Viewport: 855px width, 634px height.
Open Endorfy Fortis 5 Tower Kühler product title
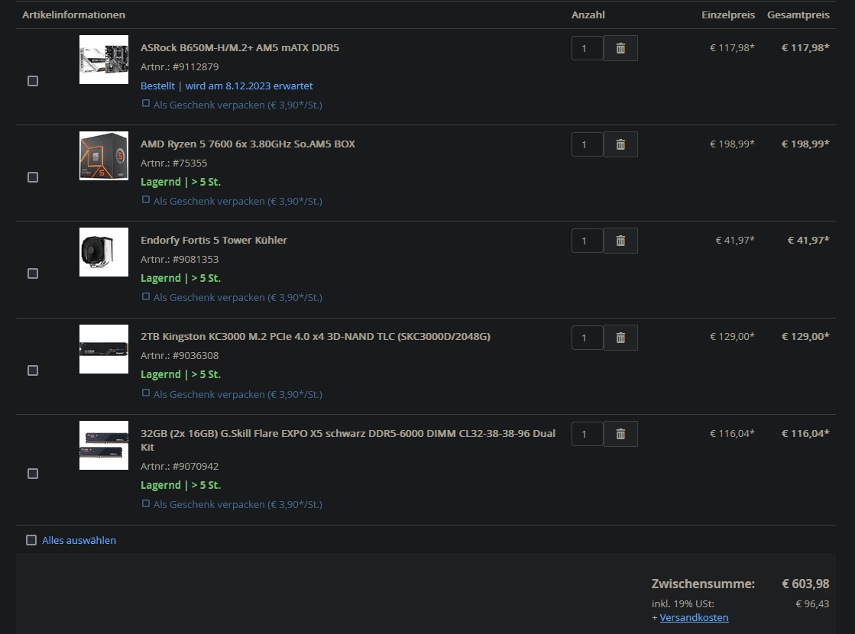pyautogui.click(x=214, y=241)
